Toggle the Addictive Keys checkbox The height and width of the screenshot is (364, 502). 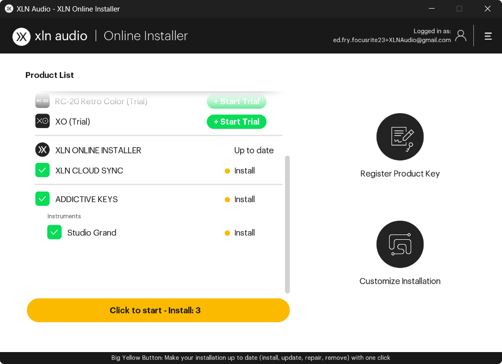(43, 199)
